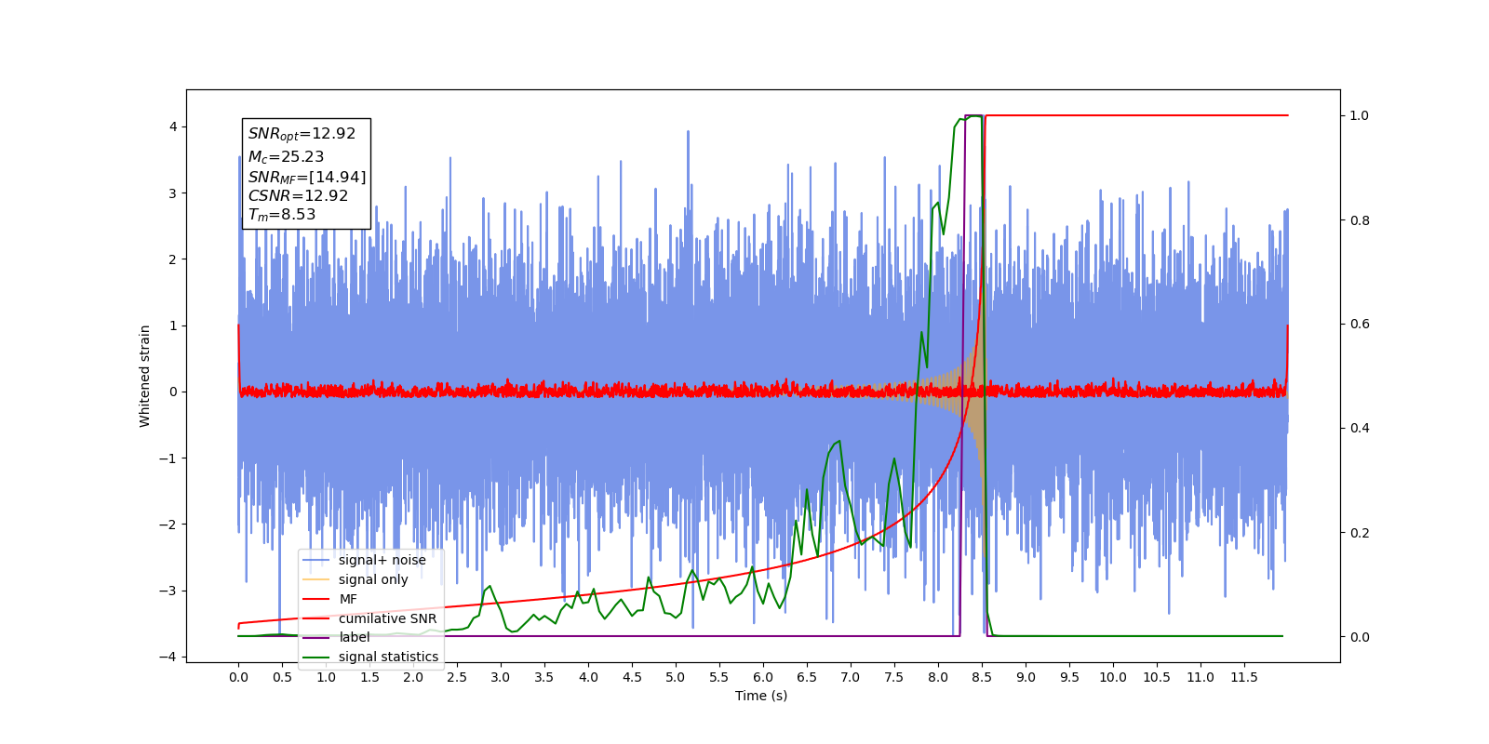Image resolution: width=1489 pixels, height=744 pixels.
Task: Click the left y-axis tick label −4
Action: 168,657
